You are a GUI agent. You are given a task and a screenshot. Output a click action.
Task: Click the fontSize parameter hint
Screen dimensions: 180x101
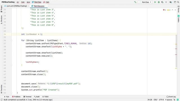tap(83, 43)
